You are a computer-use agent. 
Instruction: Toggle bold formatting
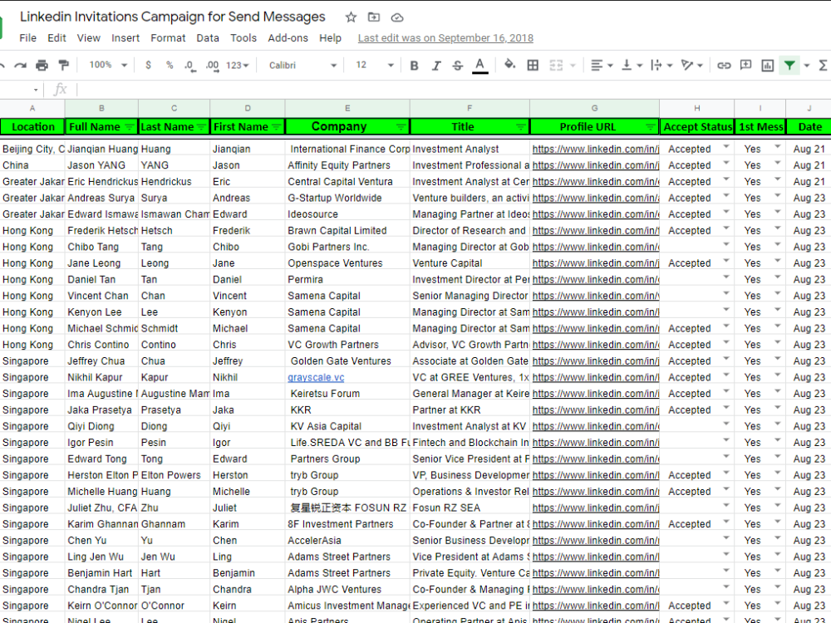(414, 64)
